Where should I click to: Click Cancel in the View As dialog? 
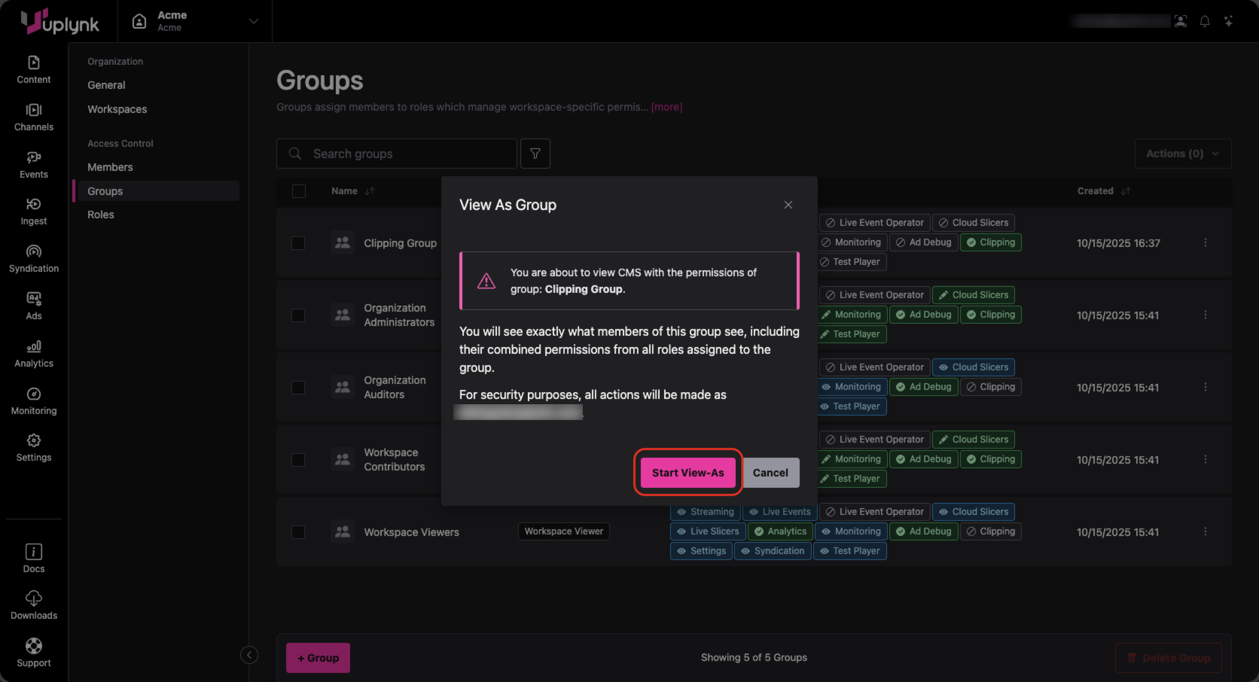point(770,472)
